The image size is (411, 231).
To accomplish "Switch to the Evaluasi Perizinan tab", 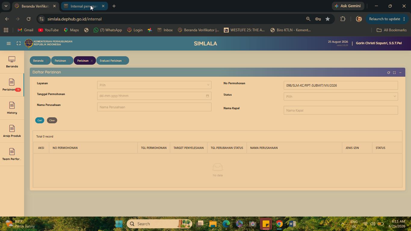I will (x=111, y=61).
